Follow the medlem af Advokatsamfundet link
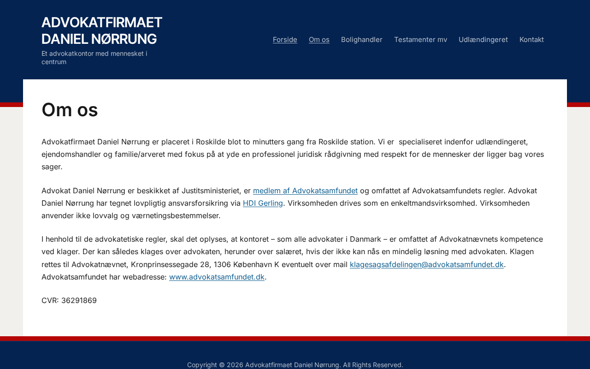 [x=305, y=190]
